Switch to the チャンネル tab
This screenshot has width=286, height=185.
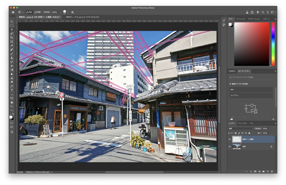point(242,123)
